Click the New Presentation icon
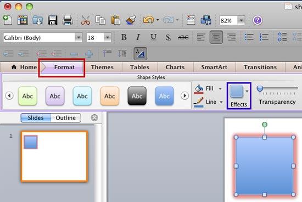This screenshot has width=302, height=202. [8, 20]
